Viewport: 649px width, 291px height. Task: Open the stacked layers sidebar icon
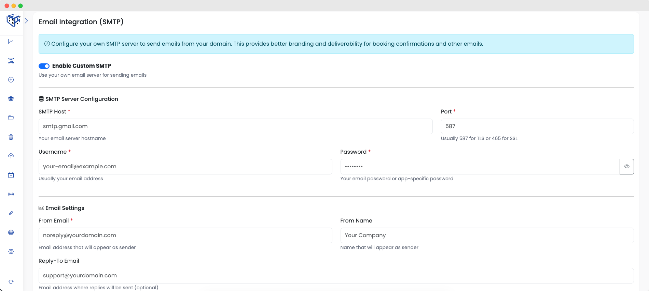tap(11, 99)
